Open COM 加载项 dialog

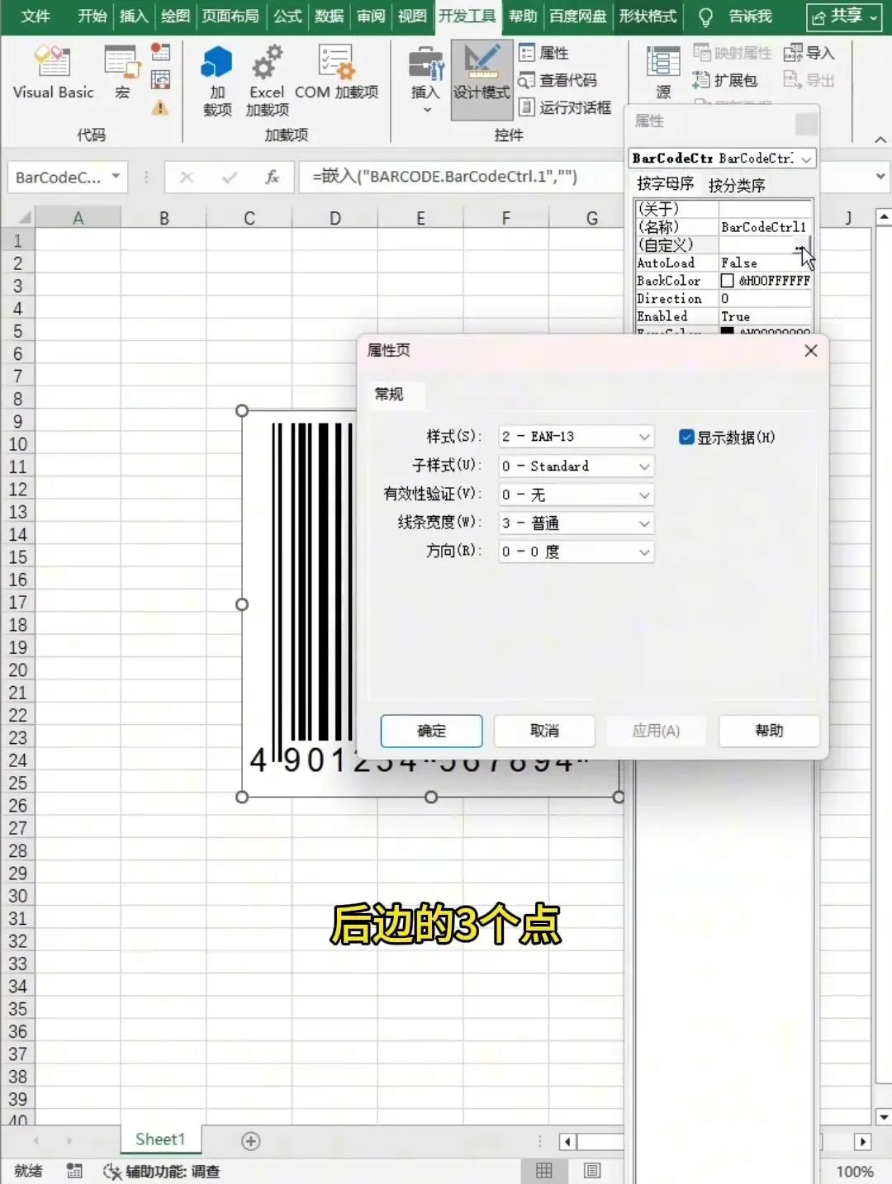pyautogui.click(x=336, y=73)
